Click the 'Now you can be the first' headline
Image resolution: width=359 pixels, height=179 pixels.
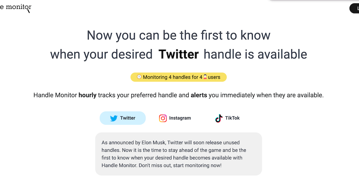[178, 35]
